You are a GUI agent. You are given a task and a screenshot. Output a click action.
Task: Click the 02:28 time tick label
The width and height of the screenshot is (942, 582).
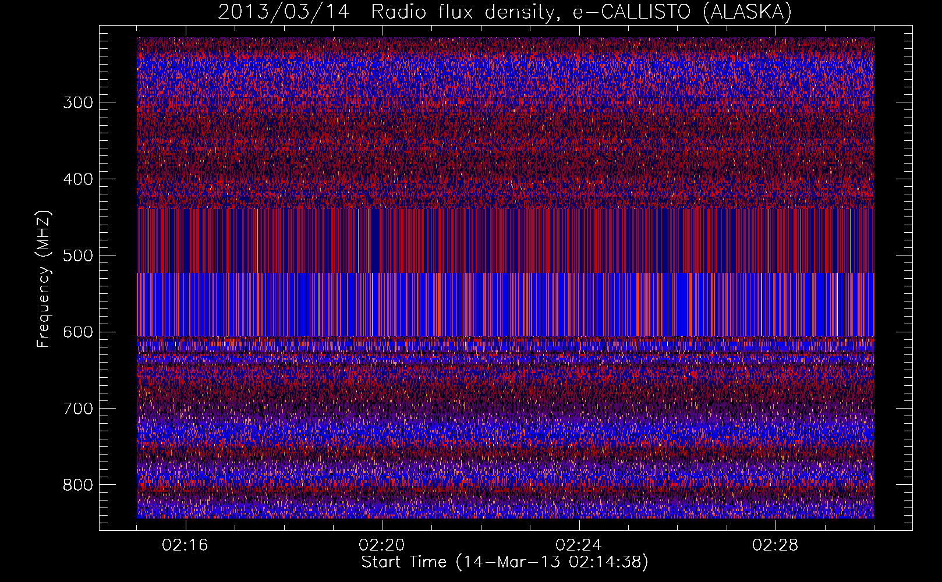pyautogui.click(x=775, y=545)
